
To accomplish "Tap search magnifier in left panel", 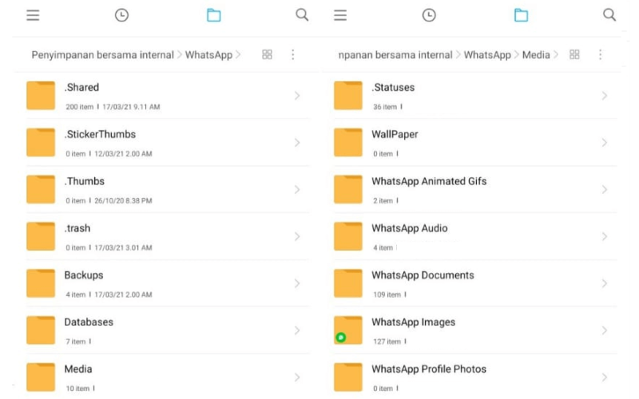I will 302,15.
